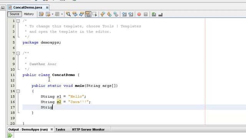This screenshot has width=246, height=138.
Task: Click string literal "Hello" on line 15
Action: (x=76, y=96)
